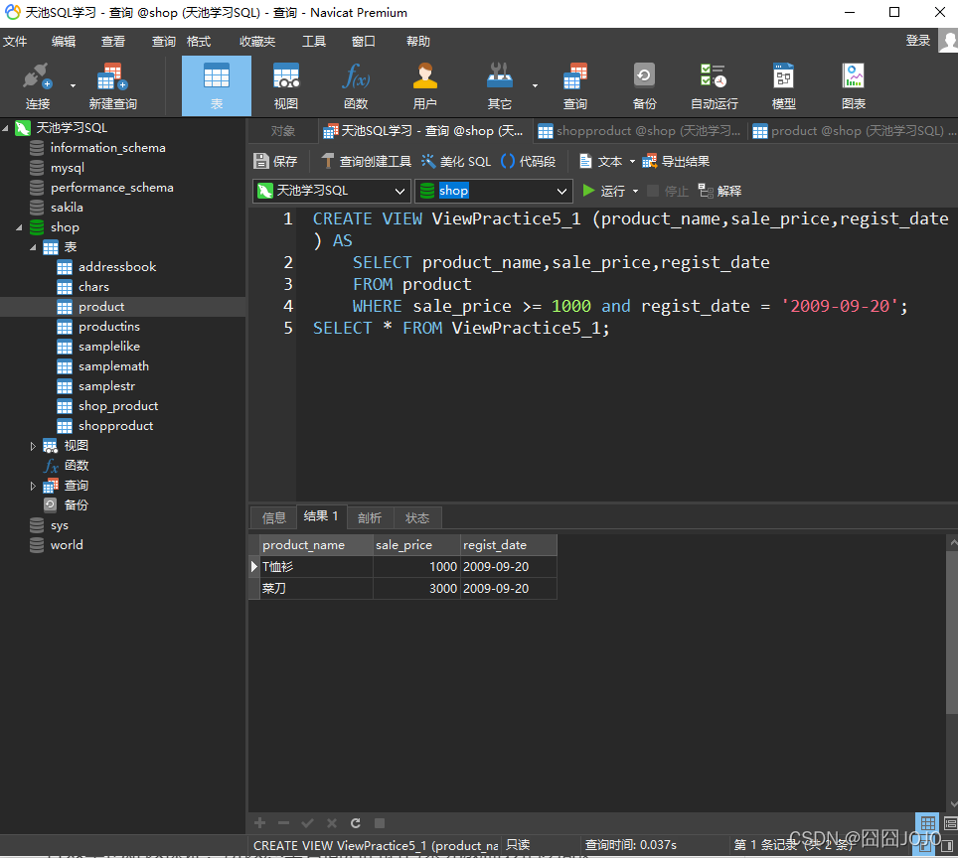Select the samplelike table
958x858 pixels.
click(x=109, y=347)
